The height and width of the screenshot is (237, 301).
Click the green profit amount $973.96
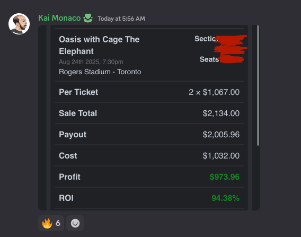(x=225, y=177)
